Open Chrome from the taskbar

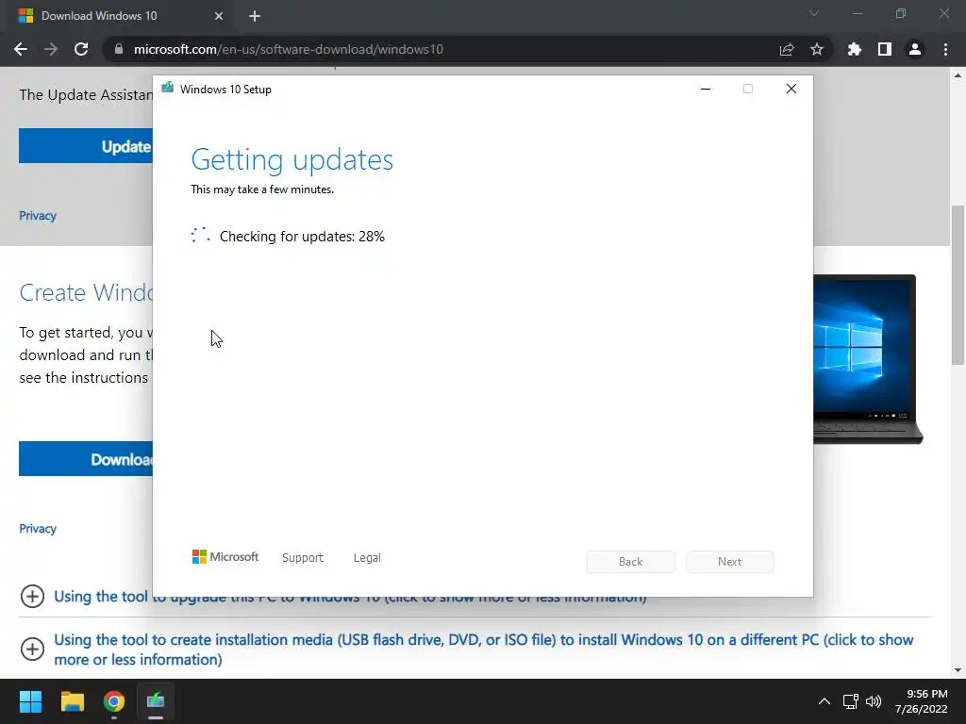(114, 701)
